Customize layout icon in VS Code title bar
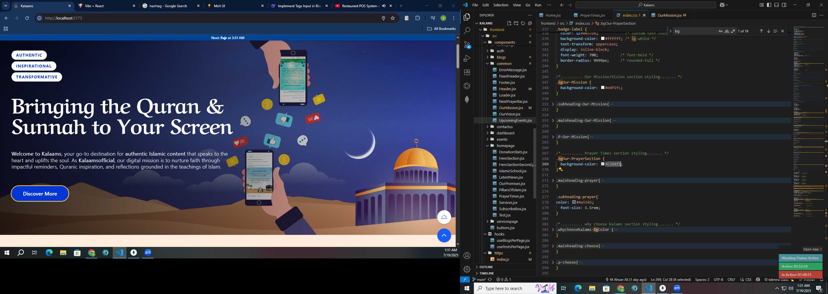The image size is (828, 294). pyautogui.click(x=762, y=5)
